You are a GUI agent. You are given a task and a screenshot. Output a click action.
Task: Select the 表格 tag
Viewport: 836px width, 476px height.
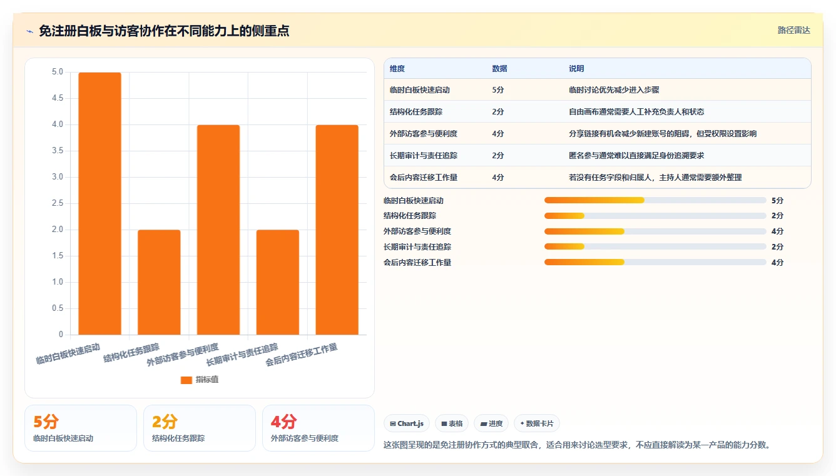tap(452, 423)
